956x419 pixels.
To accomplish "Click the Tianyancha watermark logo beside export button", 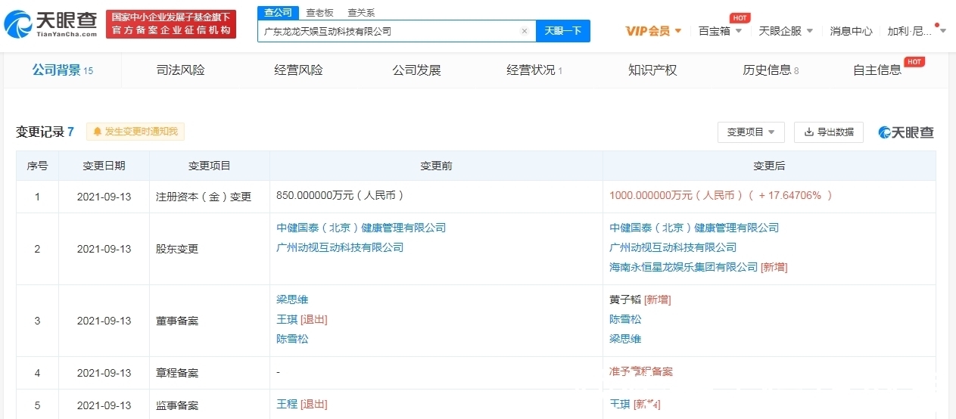I will 906,132.
